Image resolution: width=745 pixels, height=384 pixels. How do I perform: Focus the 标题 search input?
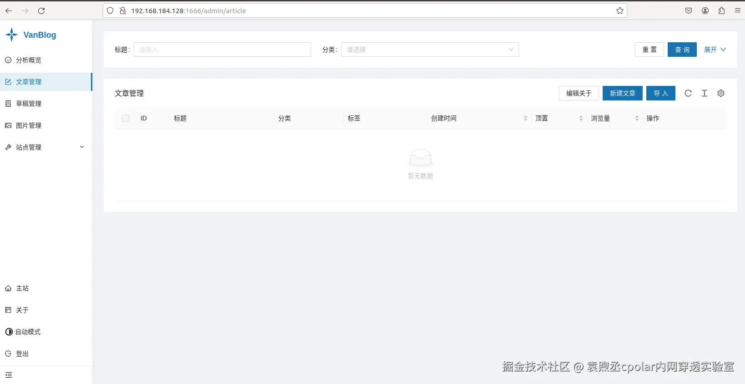(222, 50)
